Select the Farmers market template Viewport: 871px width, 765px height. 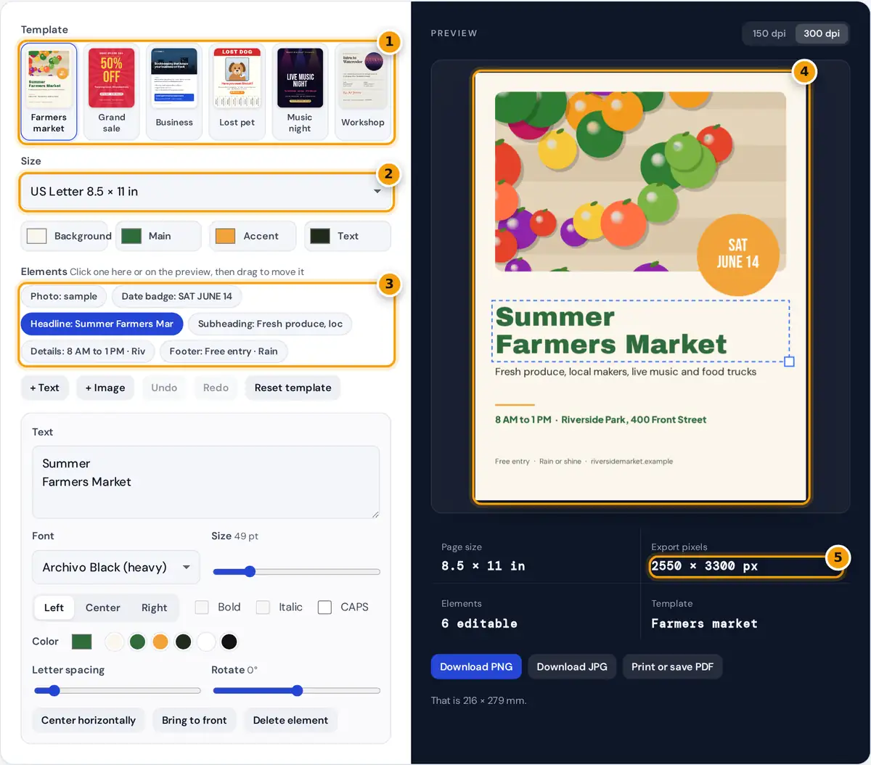coord(49,91)
